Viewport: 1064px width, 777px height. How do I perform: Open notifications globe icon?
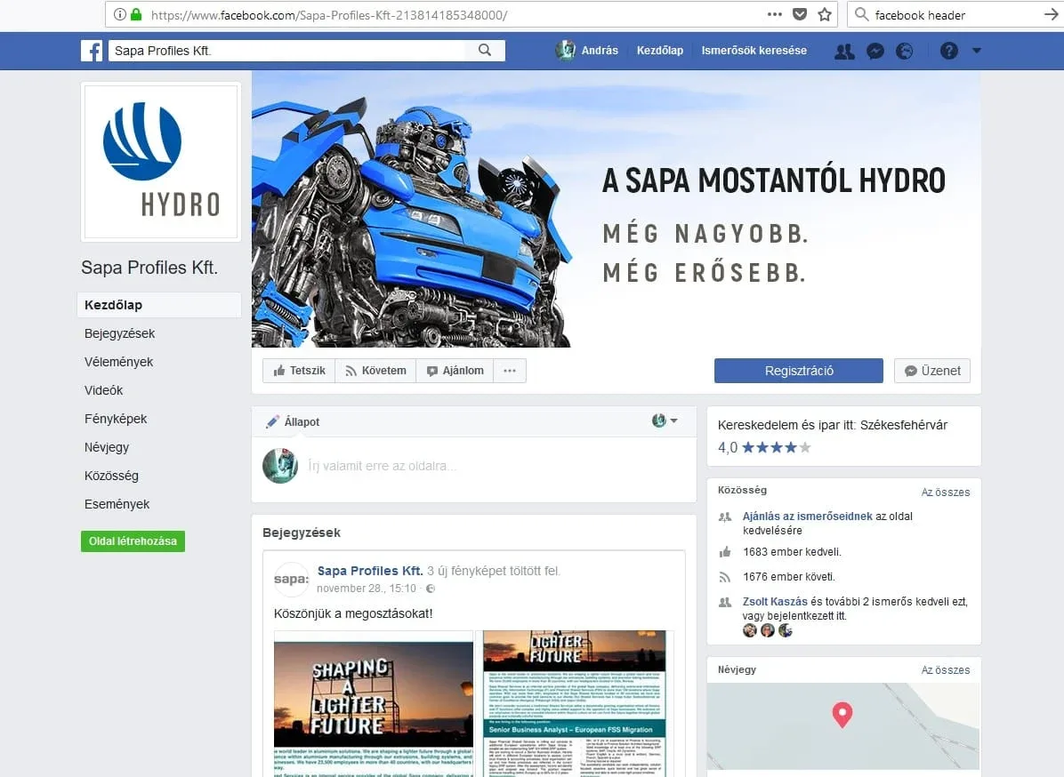pyautogui.click(x=905, y=51)
